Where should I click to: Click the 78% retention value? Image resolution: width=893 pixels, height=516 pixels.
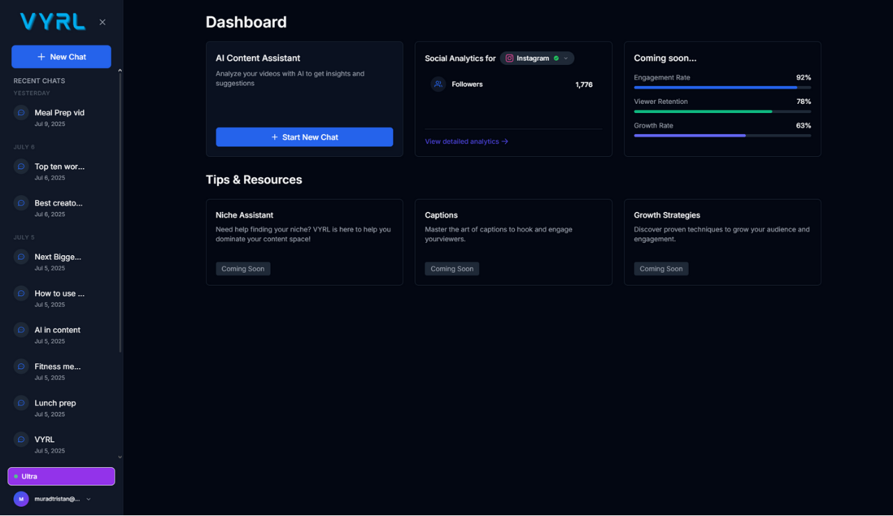point(804,102)
